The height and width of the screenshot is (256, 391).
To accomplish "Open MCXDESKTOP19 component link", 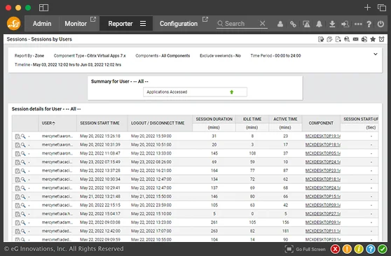I will [322, 136].
